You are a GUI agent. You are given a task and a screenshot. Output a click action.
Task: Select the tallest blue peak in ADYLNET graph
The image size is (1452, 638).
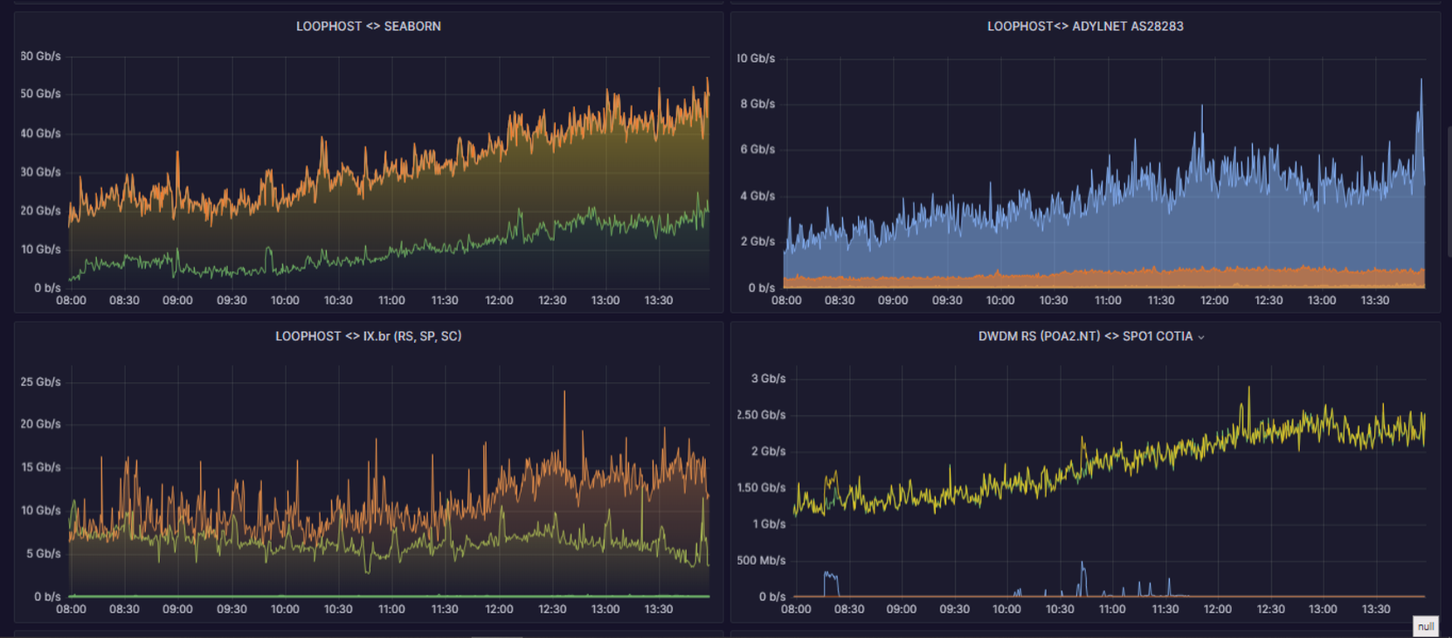click(x=1420, y=81)
